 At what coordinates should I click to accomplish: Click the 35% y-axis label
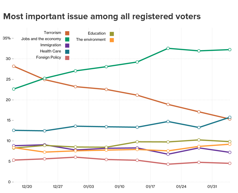pos(7,38)
